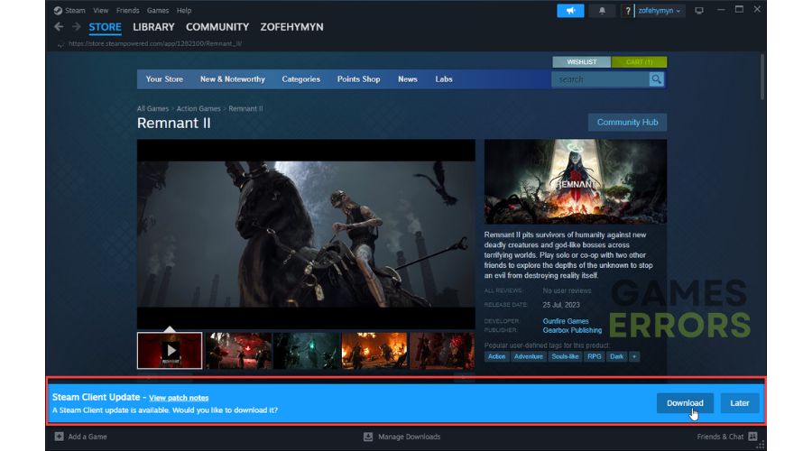Screen dimensions: 812x451
Task: Select the second screenshot thumbnail with red scene
Action: pos(238,351)
